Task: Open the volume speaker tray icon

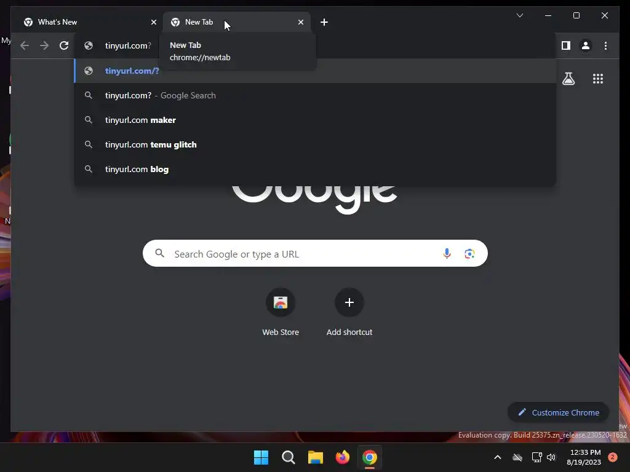Action: (x=551, y=457)
